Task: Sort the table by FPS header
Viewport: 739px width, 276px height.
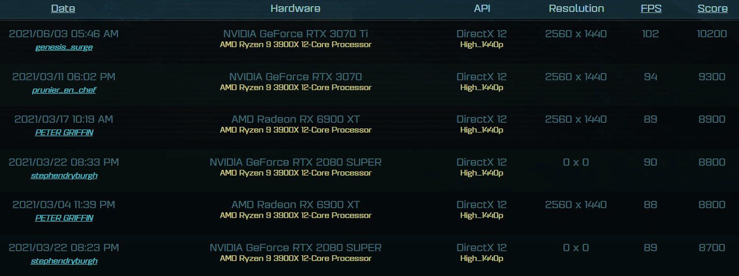Action: (x=651, y=8)
